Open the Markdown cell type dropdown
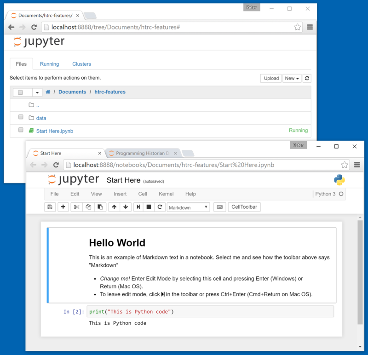Screen dimensions: 368x355 click(189, 207)
